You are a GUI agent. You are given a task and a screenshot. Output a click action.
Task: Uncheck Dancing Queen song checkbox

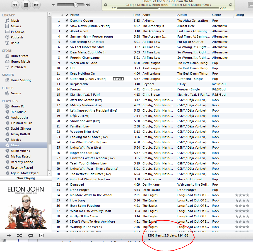67,20
